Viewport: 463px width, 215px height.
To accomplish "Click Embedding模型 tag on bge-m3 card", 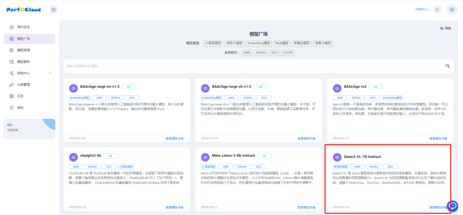I will (392, 97).
